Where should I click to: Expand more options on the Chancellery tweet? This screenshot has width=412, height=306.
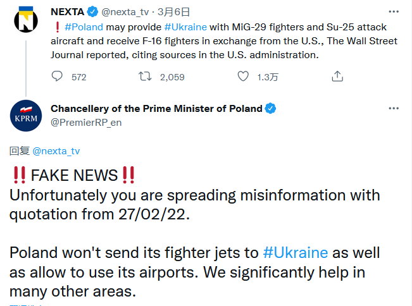coord(394,108)
